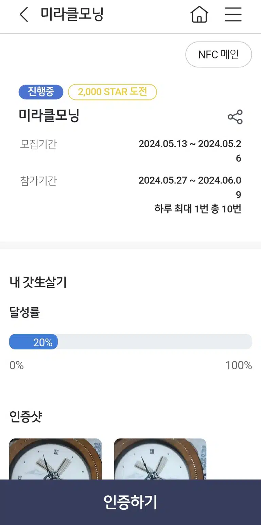
Task: Tap the 하루 최대 1번 총 10번 text
Action: tap(198, 209)
